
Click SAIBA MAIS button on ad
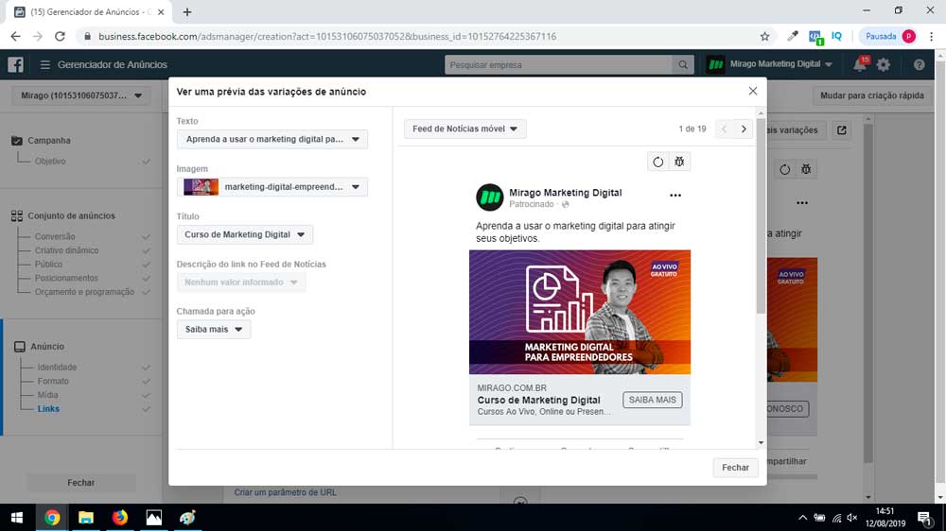pyautogui.click(x=652, y=400)
